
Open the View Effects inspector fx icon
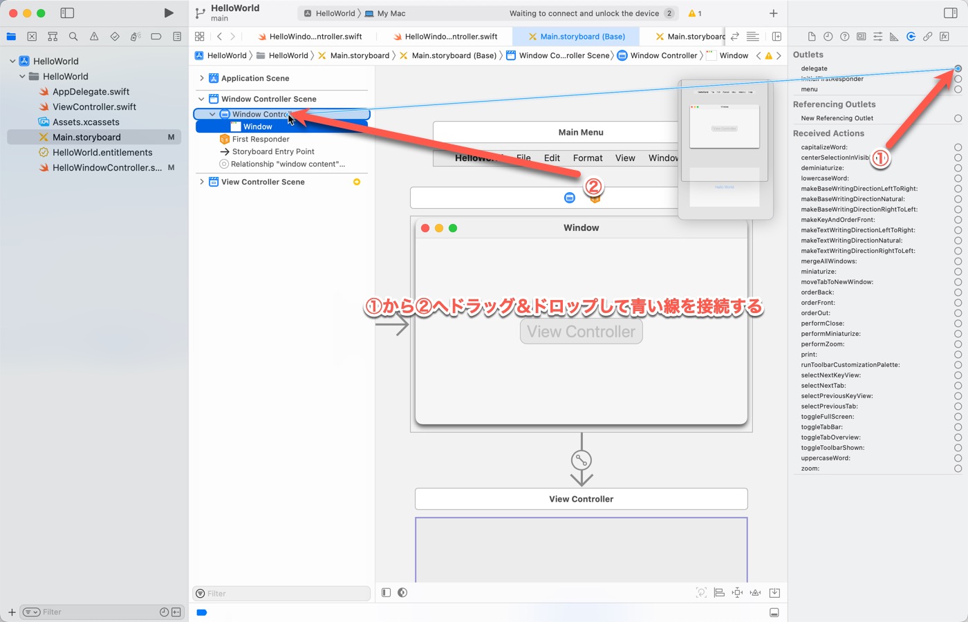point(944,37)
